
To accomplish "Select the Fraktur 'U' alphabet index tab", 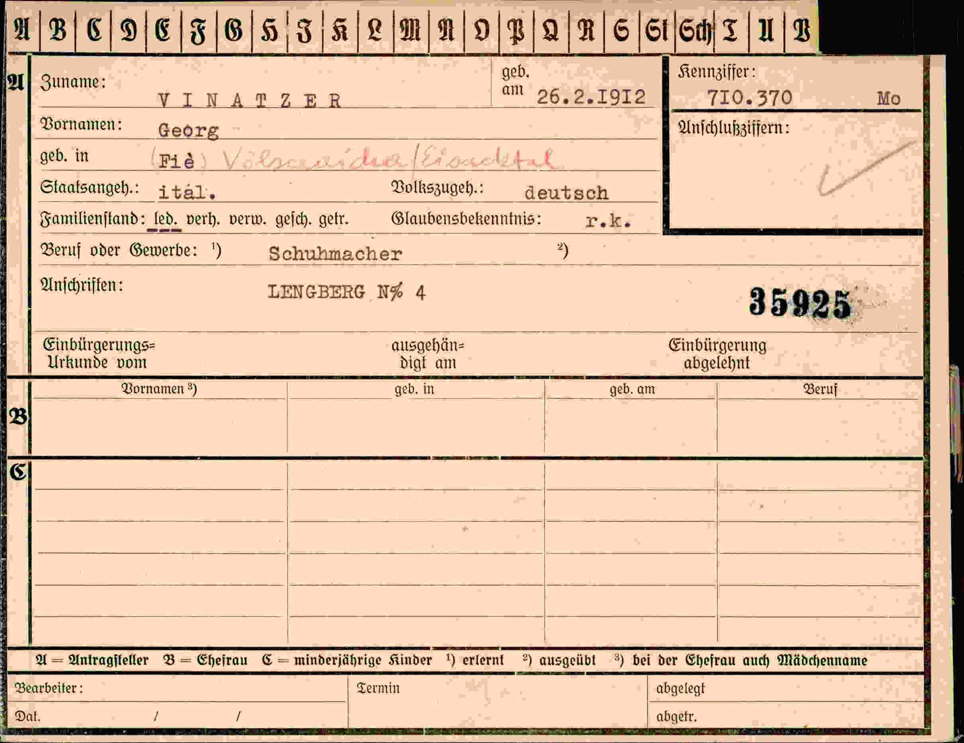I will point(767,30).
